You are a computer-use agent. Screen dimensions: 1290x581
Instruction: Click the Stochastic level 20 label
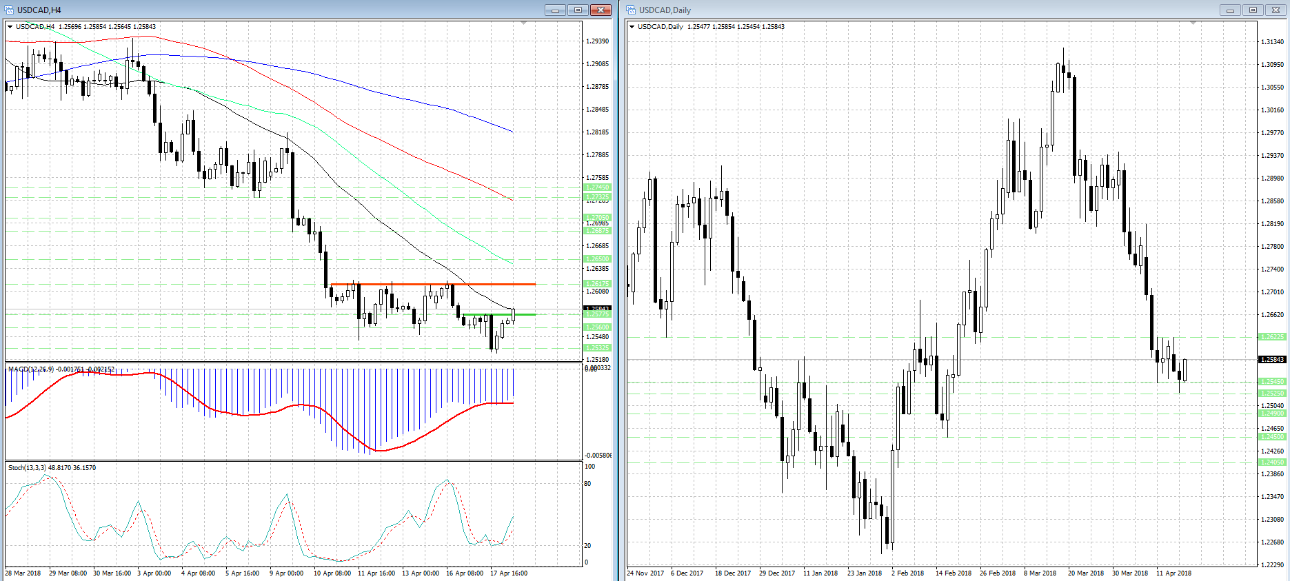click(587, 546)
